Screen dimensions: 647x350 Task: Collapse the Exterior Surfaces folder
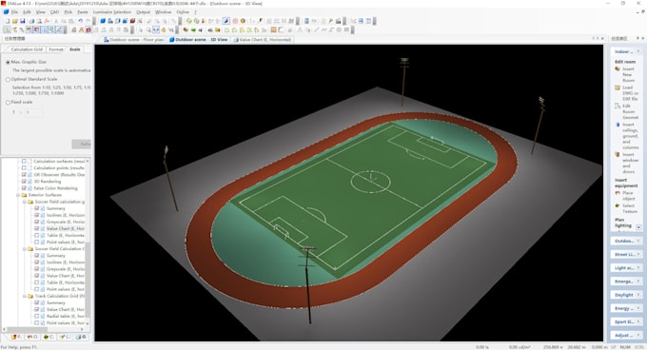tap(18, 195)
